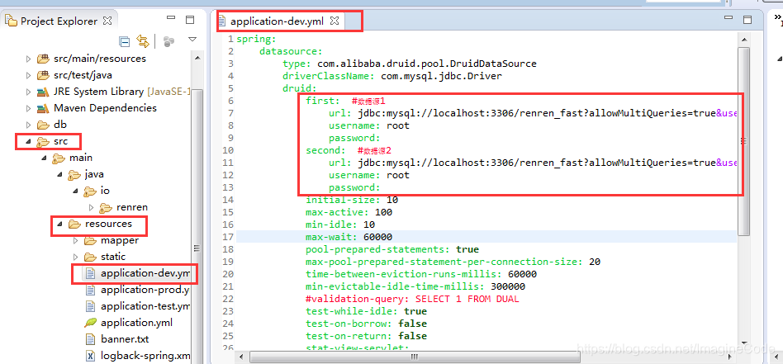This screenshot has height=364, width=783.
Task: Click JRE System Library icon
Action: 43,92
